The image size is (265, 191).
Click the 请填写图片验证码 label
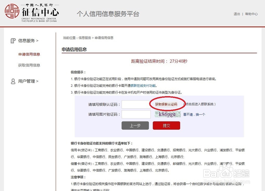point(104,115)
